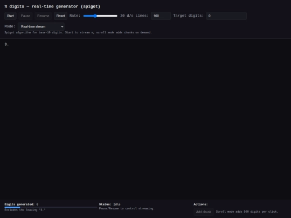Click the "Actions:" label
Image resolution: width=291 pixels, height=218 pixels.
[200, 205]
